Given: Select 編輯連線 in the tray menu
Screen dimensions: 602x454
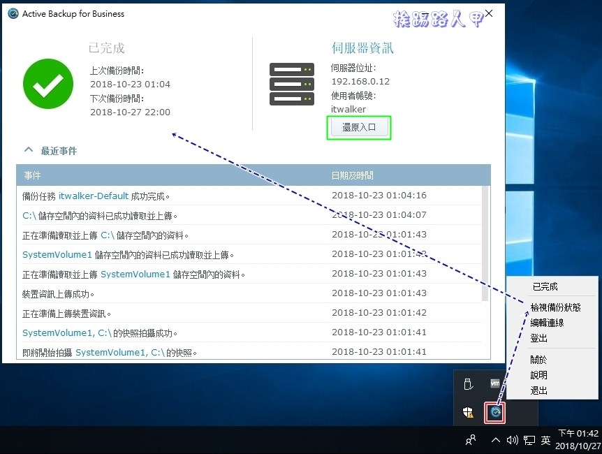Looking at the screenshot, I should click(x=547, y=323).
